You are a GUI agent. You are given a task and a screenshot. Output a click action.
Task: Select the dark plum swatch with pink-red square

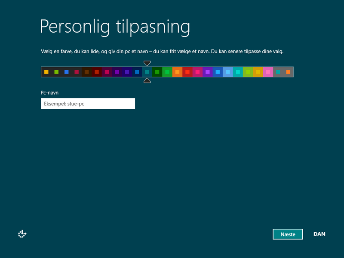[x=107, y=72]
